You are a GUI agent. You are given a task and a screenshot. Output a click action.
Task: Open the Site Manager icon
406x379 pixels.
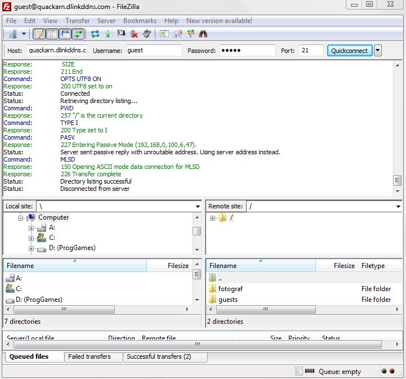tap(12, 34)
